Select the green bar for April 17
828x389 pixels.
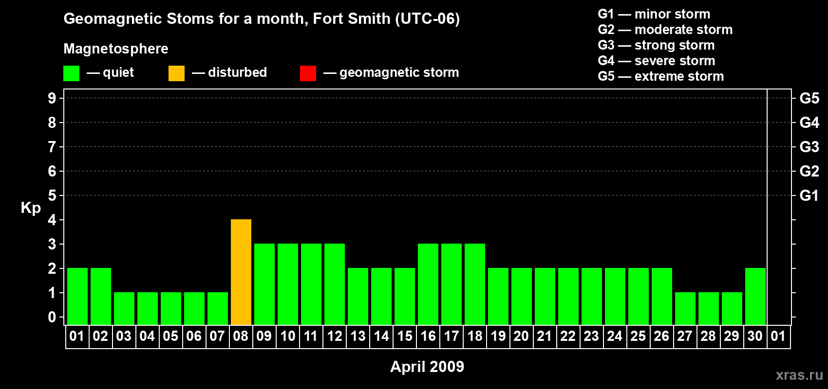(x=452, y=284)
